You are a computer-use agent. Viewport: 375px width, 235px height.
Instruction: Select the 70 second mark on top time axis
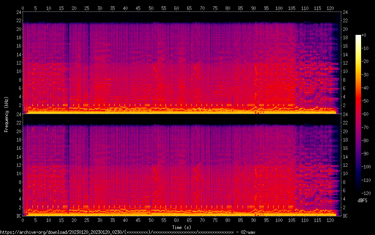202,8
